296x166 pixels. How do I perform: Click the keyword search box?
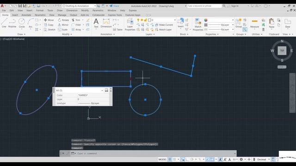[x=204, y=6]
